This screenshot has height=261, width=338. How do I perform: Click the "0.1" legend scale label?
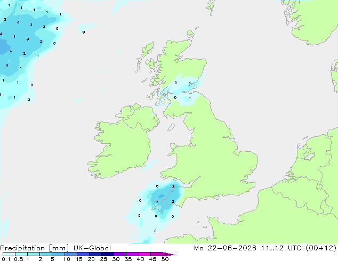(x=6, y=259)
